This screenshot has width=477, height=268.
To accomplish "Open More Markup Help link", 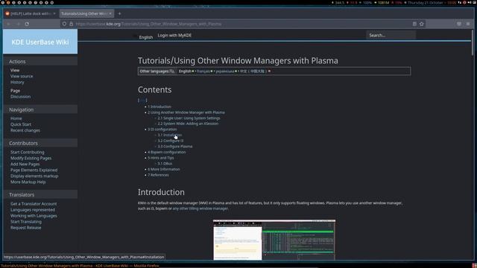I will coord(28,182).
